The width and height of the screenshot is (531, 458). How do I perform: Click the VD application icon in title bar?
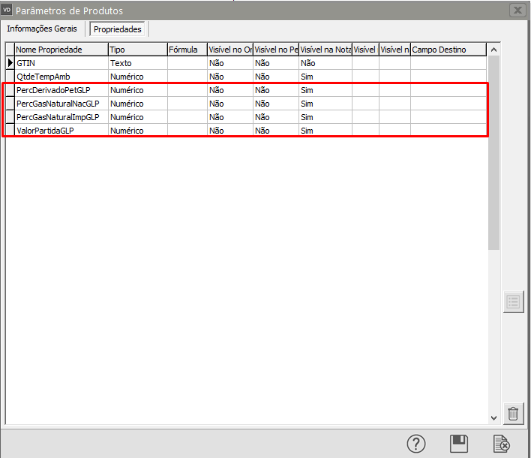tap(7, 11)
